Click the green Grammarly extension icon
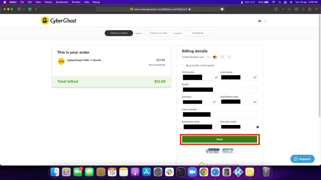The height and width of the screenshot is (180, 321). pyautogui.click(x=30, y=9)
